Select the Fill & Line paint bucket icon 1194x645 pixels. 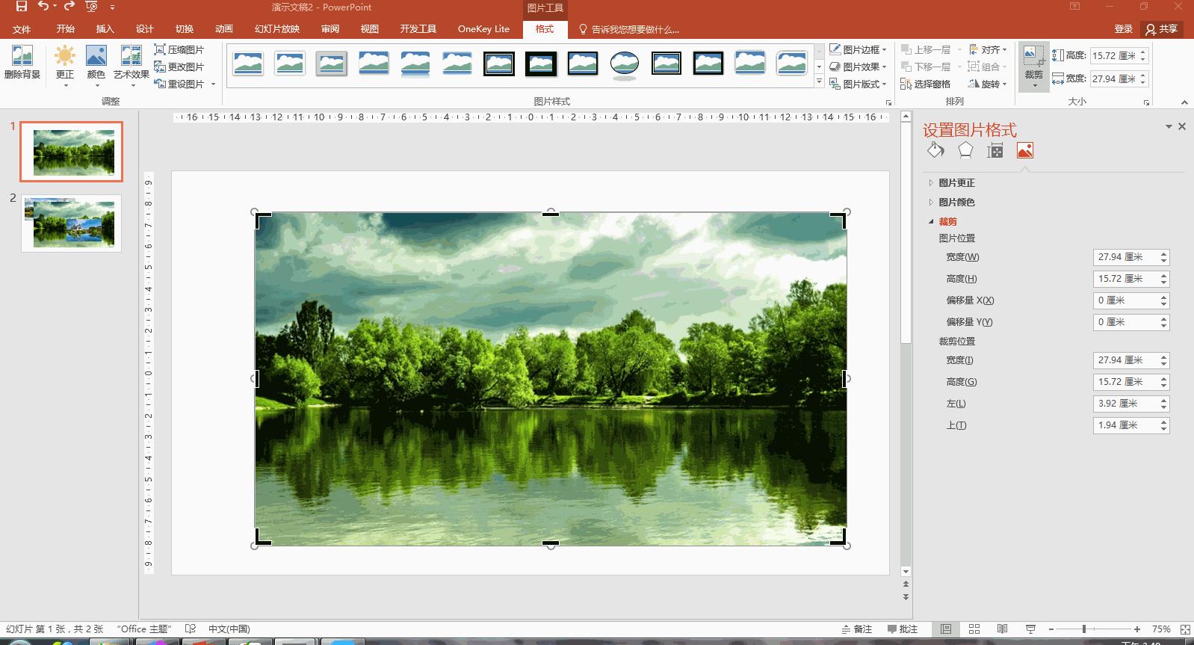(x=935, y=151)
